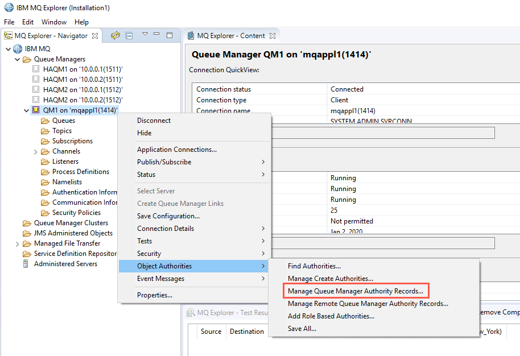Click the HAQM2 on 10.0.0.2(1512) queue manager icon
Viewport: 520px width, 356px height.
tap(36, 100)
